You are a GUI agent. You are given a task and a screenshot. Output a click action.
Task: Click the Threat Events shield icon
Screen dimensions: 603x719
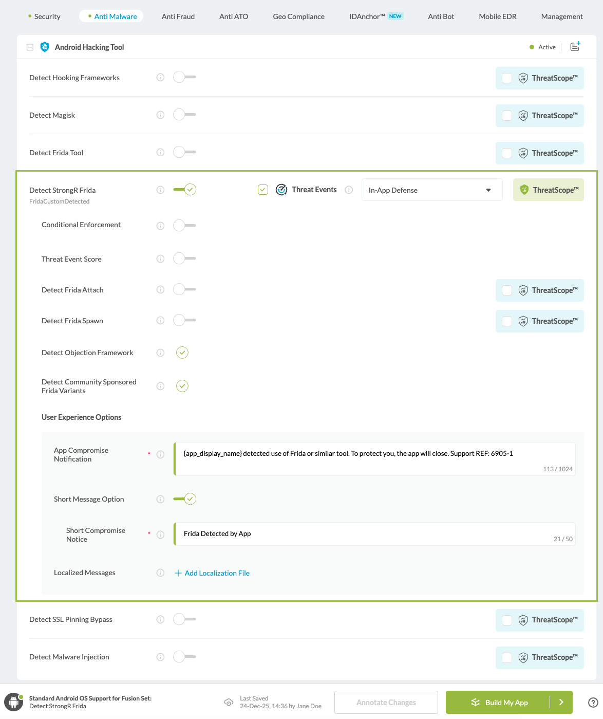click(x=281, y=190)
